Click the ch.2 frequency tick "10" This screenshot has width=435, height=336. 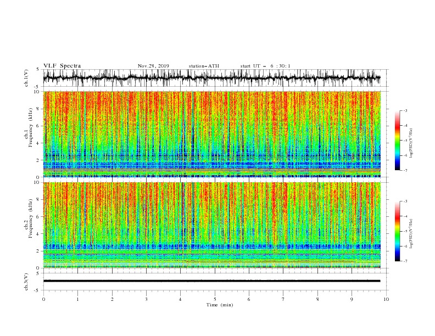click(x=37, y=182)
